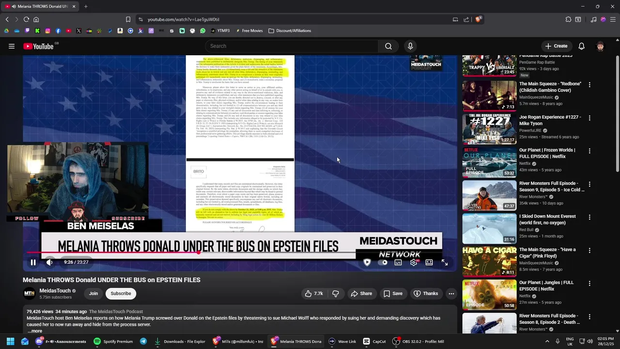Open options for Our Planet Jungles video

click(x=589, y=283)
